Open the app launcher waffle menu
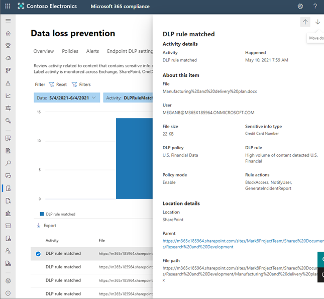 click(8, 6)
